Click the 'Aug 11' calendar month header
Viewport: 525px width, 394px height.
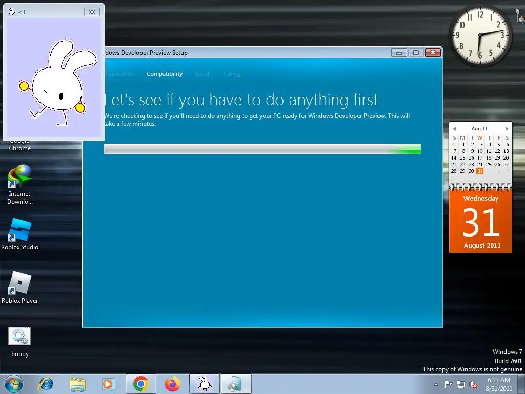479,129
